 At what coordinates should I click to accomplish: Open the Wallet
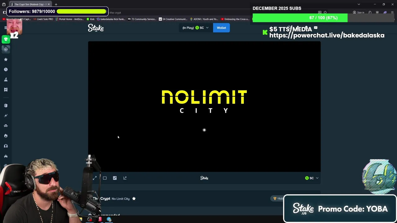click(221, 28)
